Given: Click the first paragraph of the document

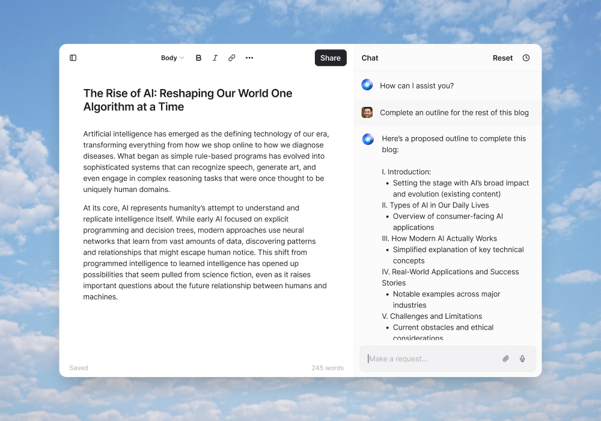Looking at the screenshot, I should coord(206,161).
